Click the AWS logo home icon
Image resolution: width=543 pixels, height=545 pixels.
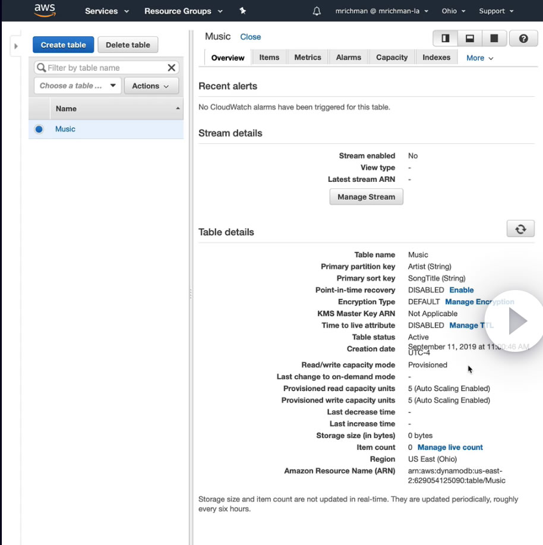tap(45, 11)
